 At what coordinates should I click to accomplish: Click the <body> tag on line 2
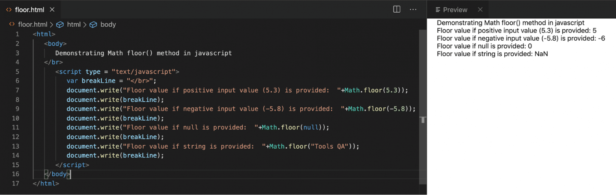(x=55, y=44)
